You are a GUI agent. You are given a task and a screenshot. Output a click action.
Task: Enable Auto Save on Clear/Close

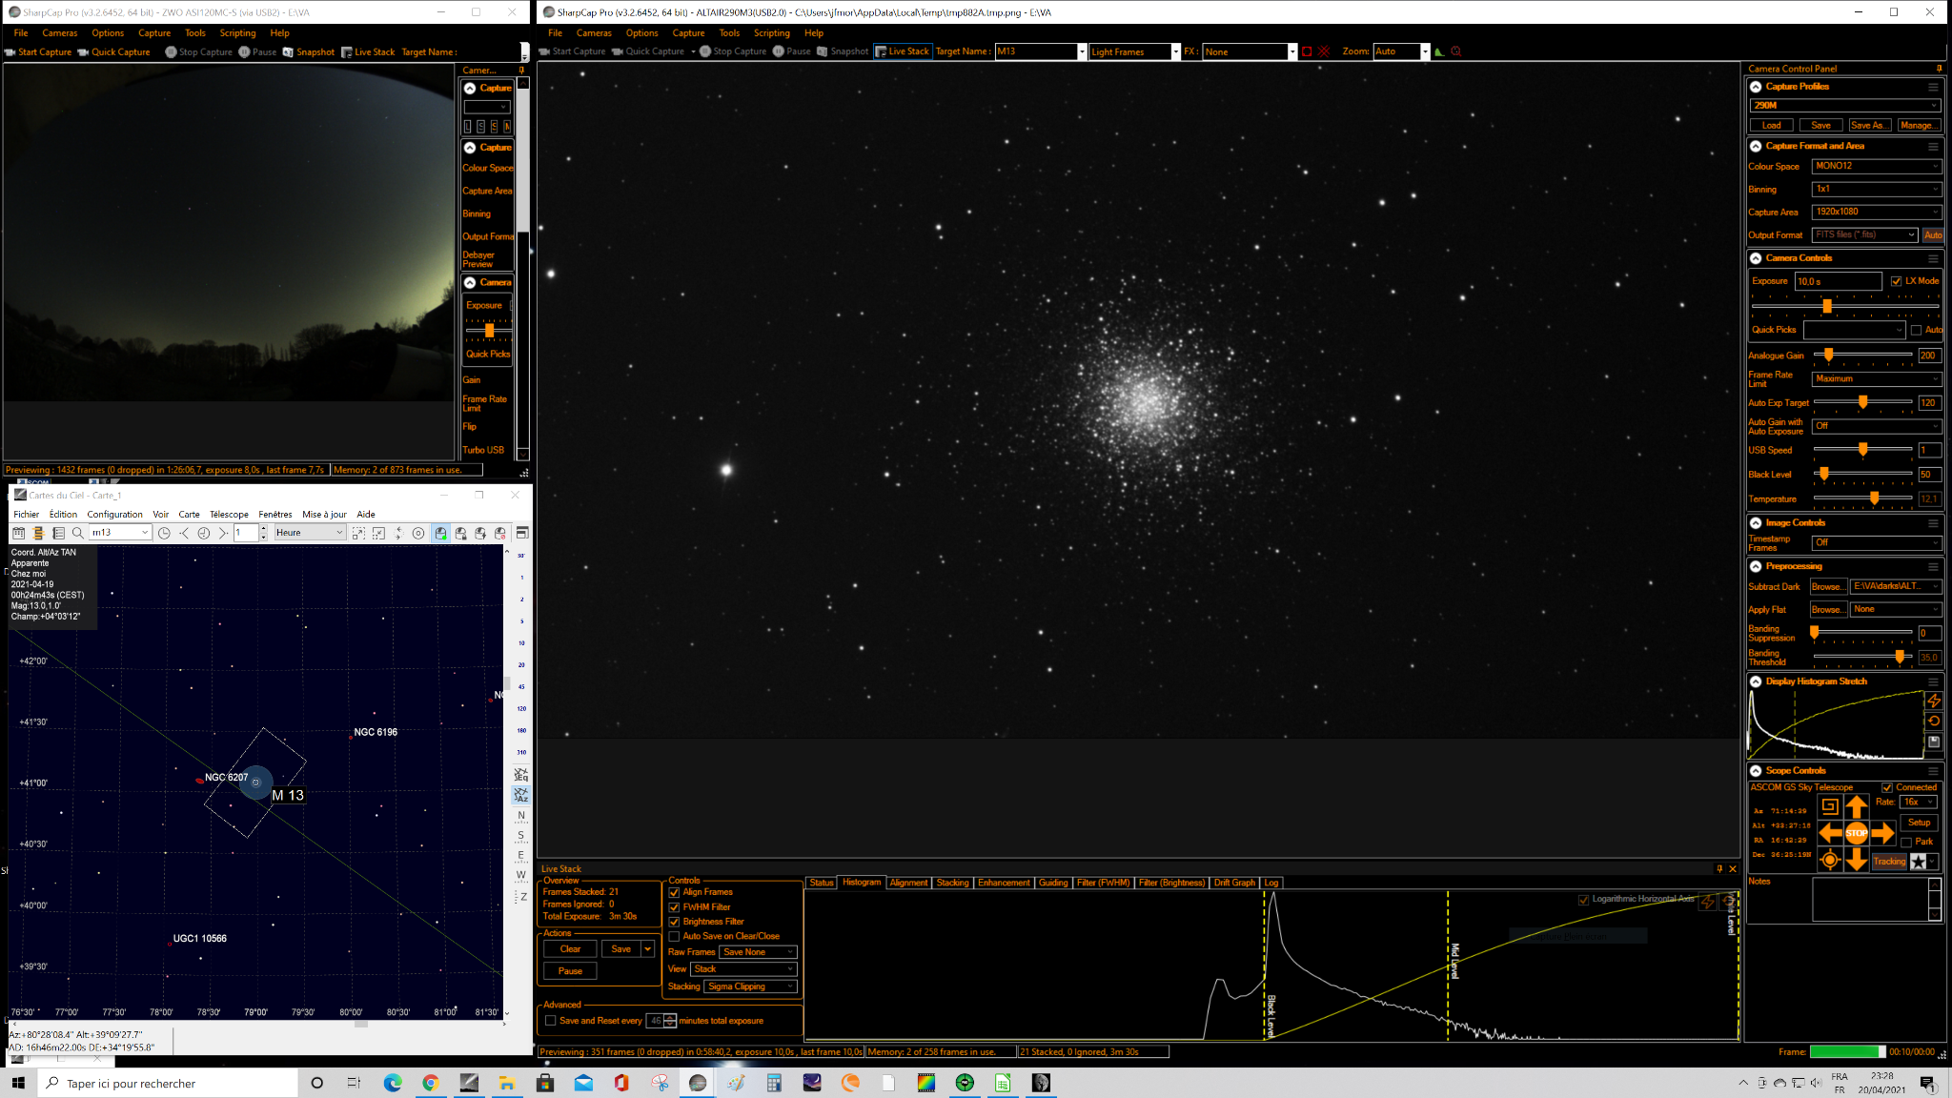pyautogui.click(x=674, y=936)
